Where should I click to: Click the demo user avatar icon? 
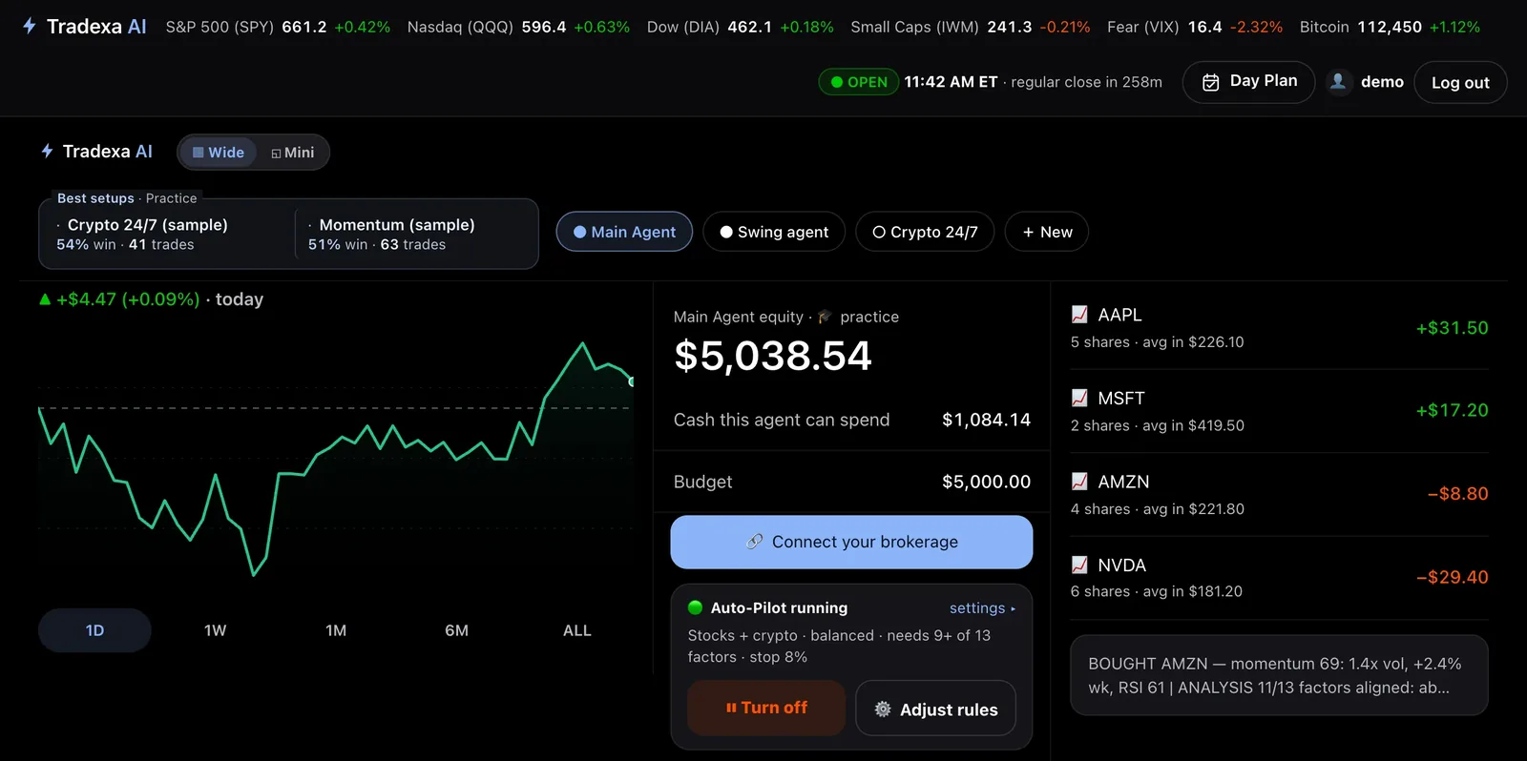point(1339,82)
